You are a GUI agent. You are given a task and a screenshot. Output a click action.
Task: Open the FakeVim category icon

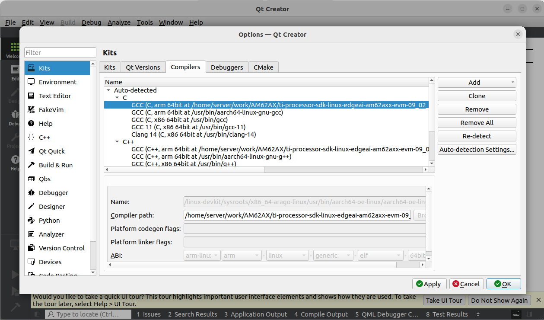coord(31,110)
